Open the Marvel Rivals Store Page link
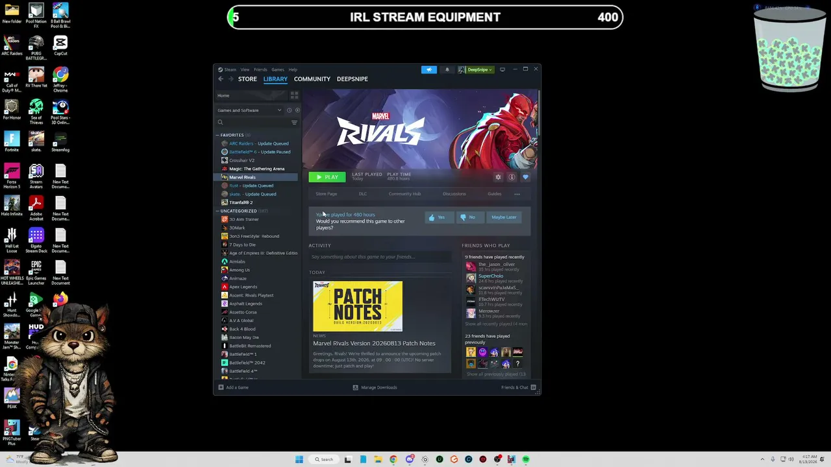 tap(327, 194)
